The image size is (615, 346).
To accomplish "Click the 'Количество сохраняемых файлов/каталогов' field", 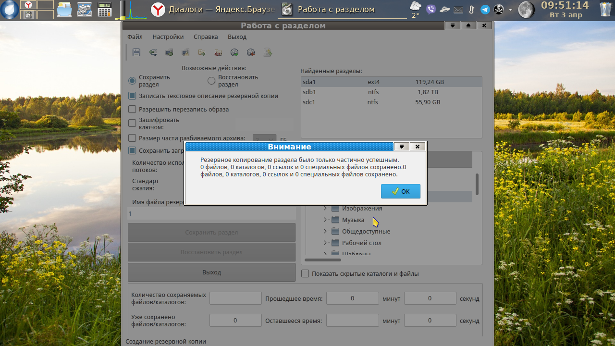I will tap(235, 298).
